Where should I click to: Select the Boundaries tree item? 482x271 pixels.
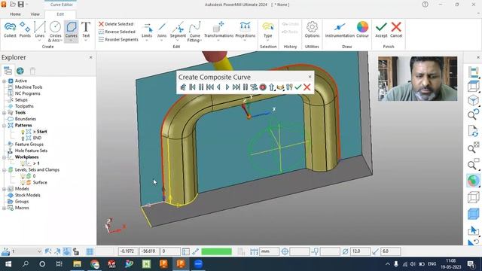pos(25,119)
